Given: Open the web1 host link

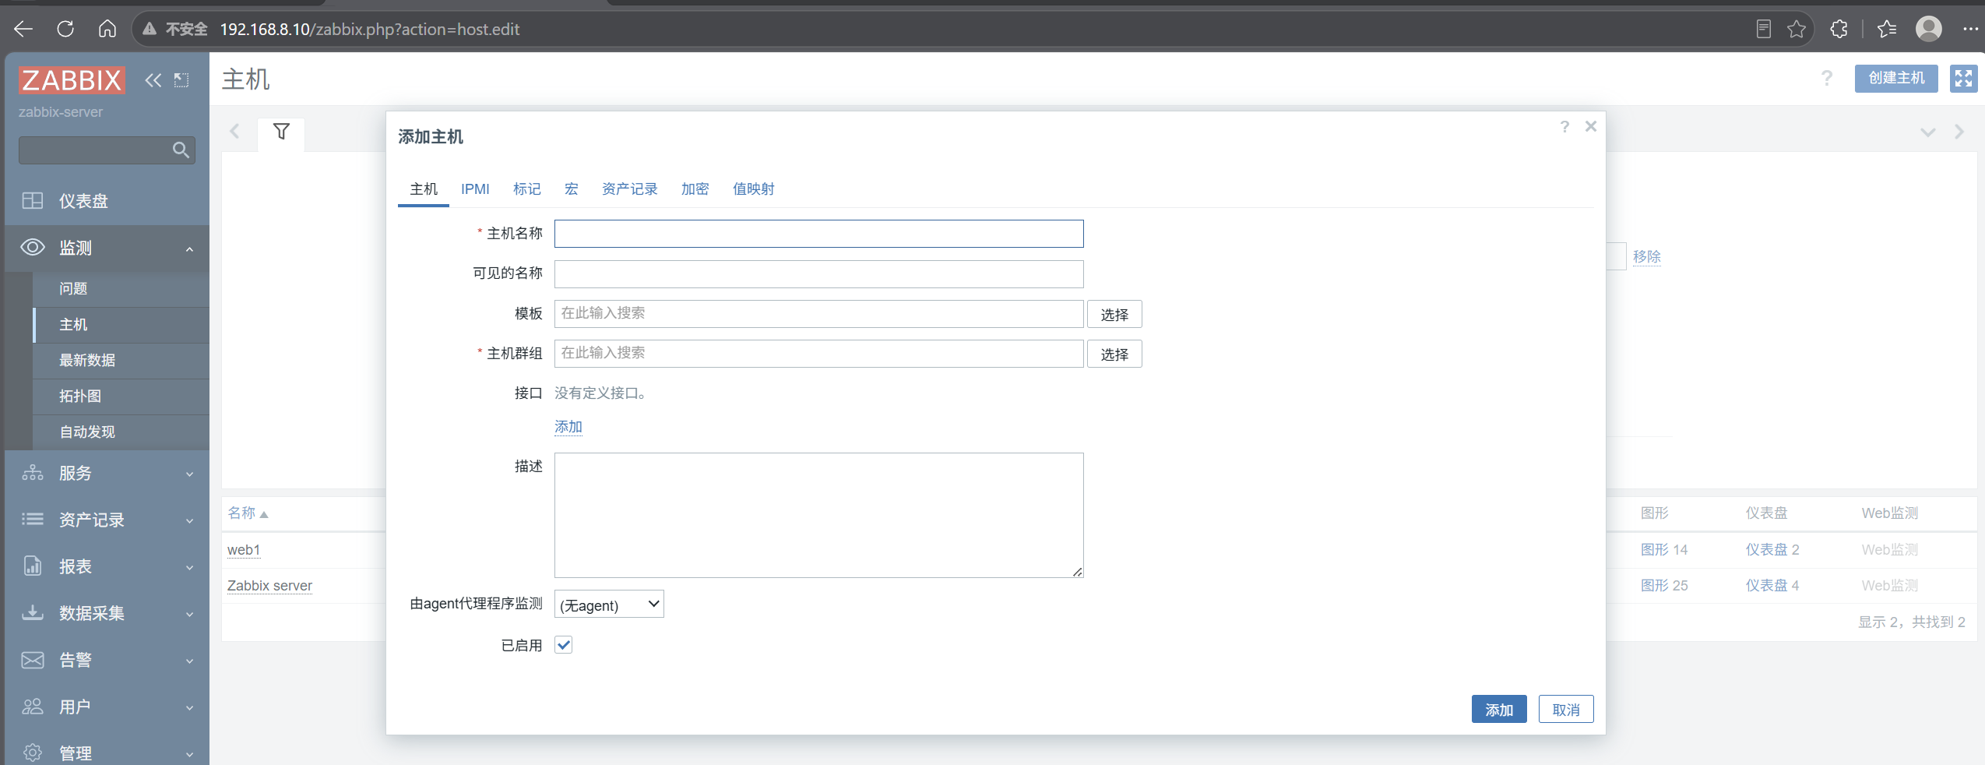Looking at the screenshot, I should 244,550.
